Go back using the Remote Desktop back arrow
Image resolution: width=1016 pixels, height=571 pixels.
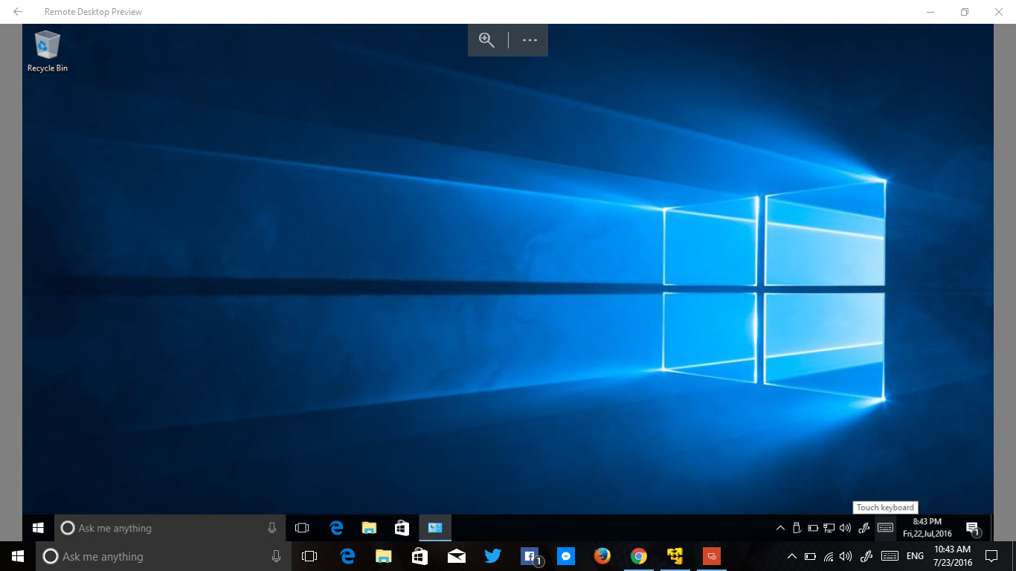click(x=18, y=12)
